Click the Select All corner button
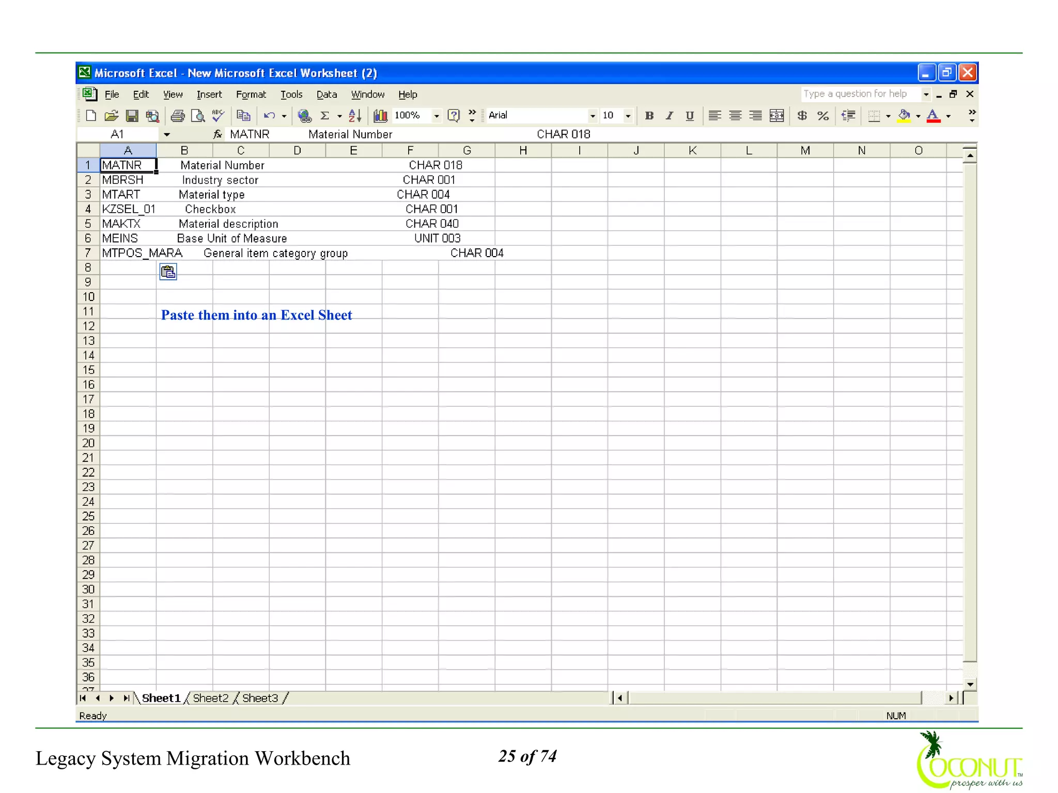Image resolution: width=1058 pixels, height=793 pixels. [88, 150]
